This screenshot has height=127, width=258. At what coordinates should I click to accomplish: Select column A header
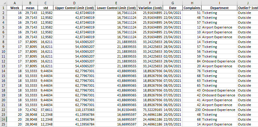[x=15, y=3]
